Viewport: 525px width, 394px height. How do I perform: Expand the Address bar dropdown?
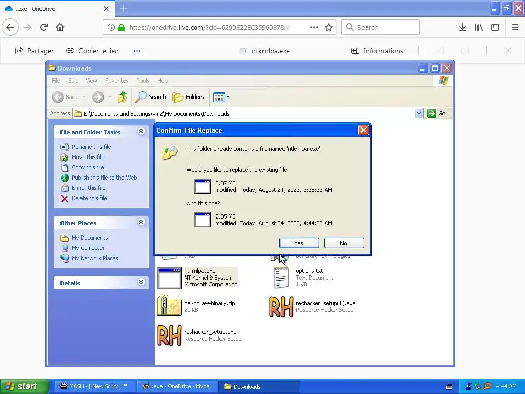coord(419,113)
